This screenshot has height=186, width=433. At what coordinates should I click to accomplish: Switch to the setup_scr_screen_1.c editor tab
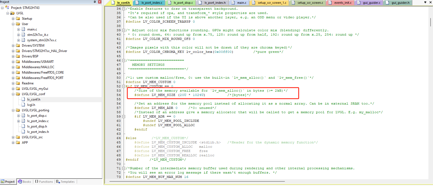pyautogui.click(x=269, y=3)
